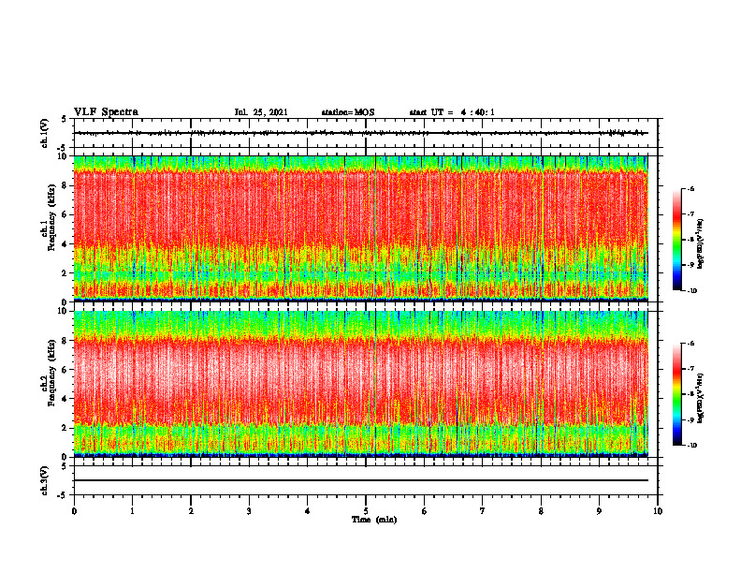The height and width of the screenshot is (573, 741).
Task: Click the "2" time-axis tick label
Action: coord(191,511)
